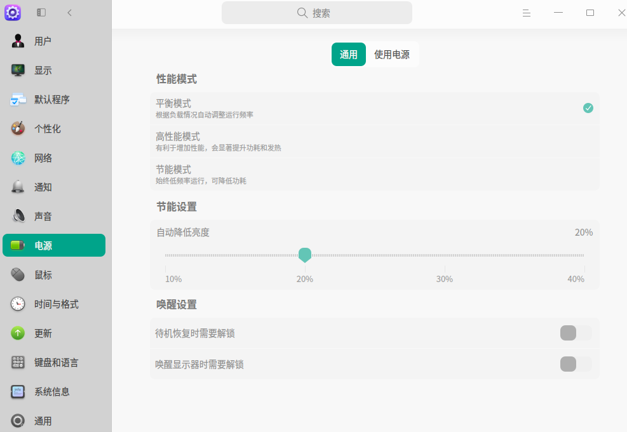Enable 唤醒显示器时需要解锁 switch

pyautogui.click(x=576, y=364)
